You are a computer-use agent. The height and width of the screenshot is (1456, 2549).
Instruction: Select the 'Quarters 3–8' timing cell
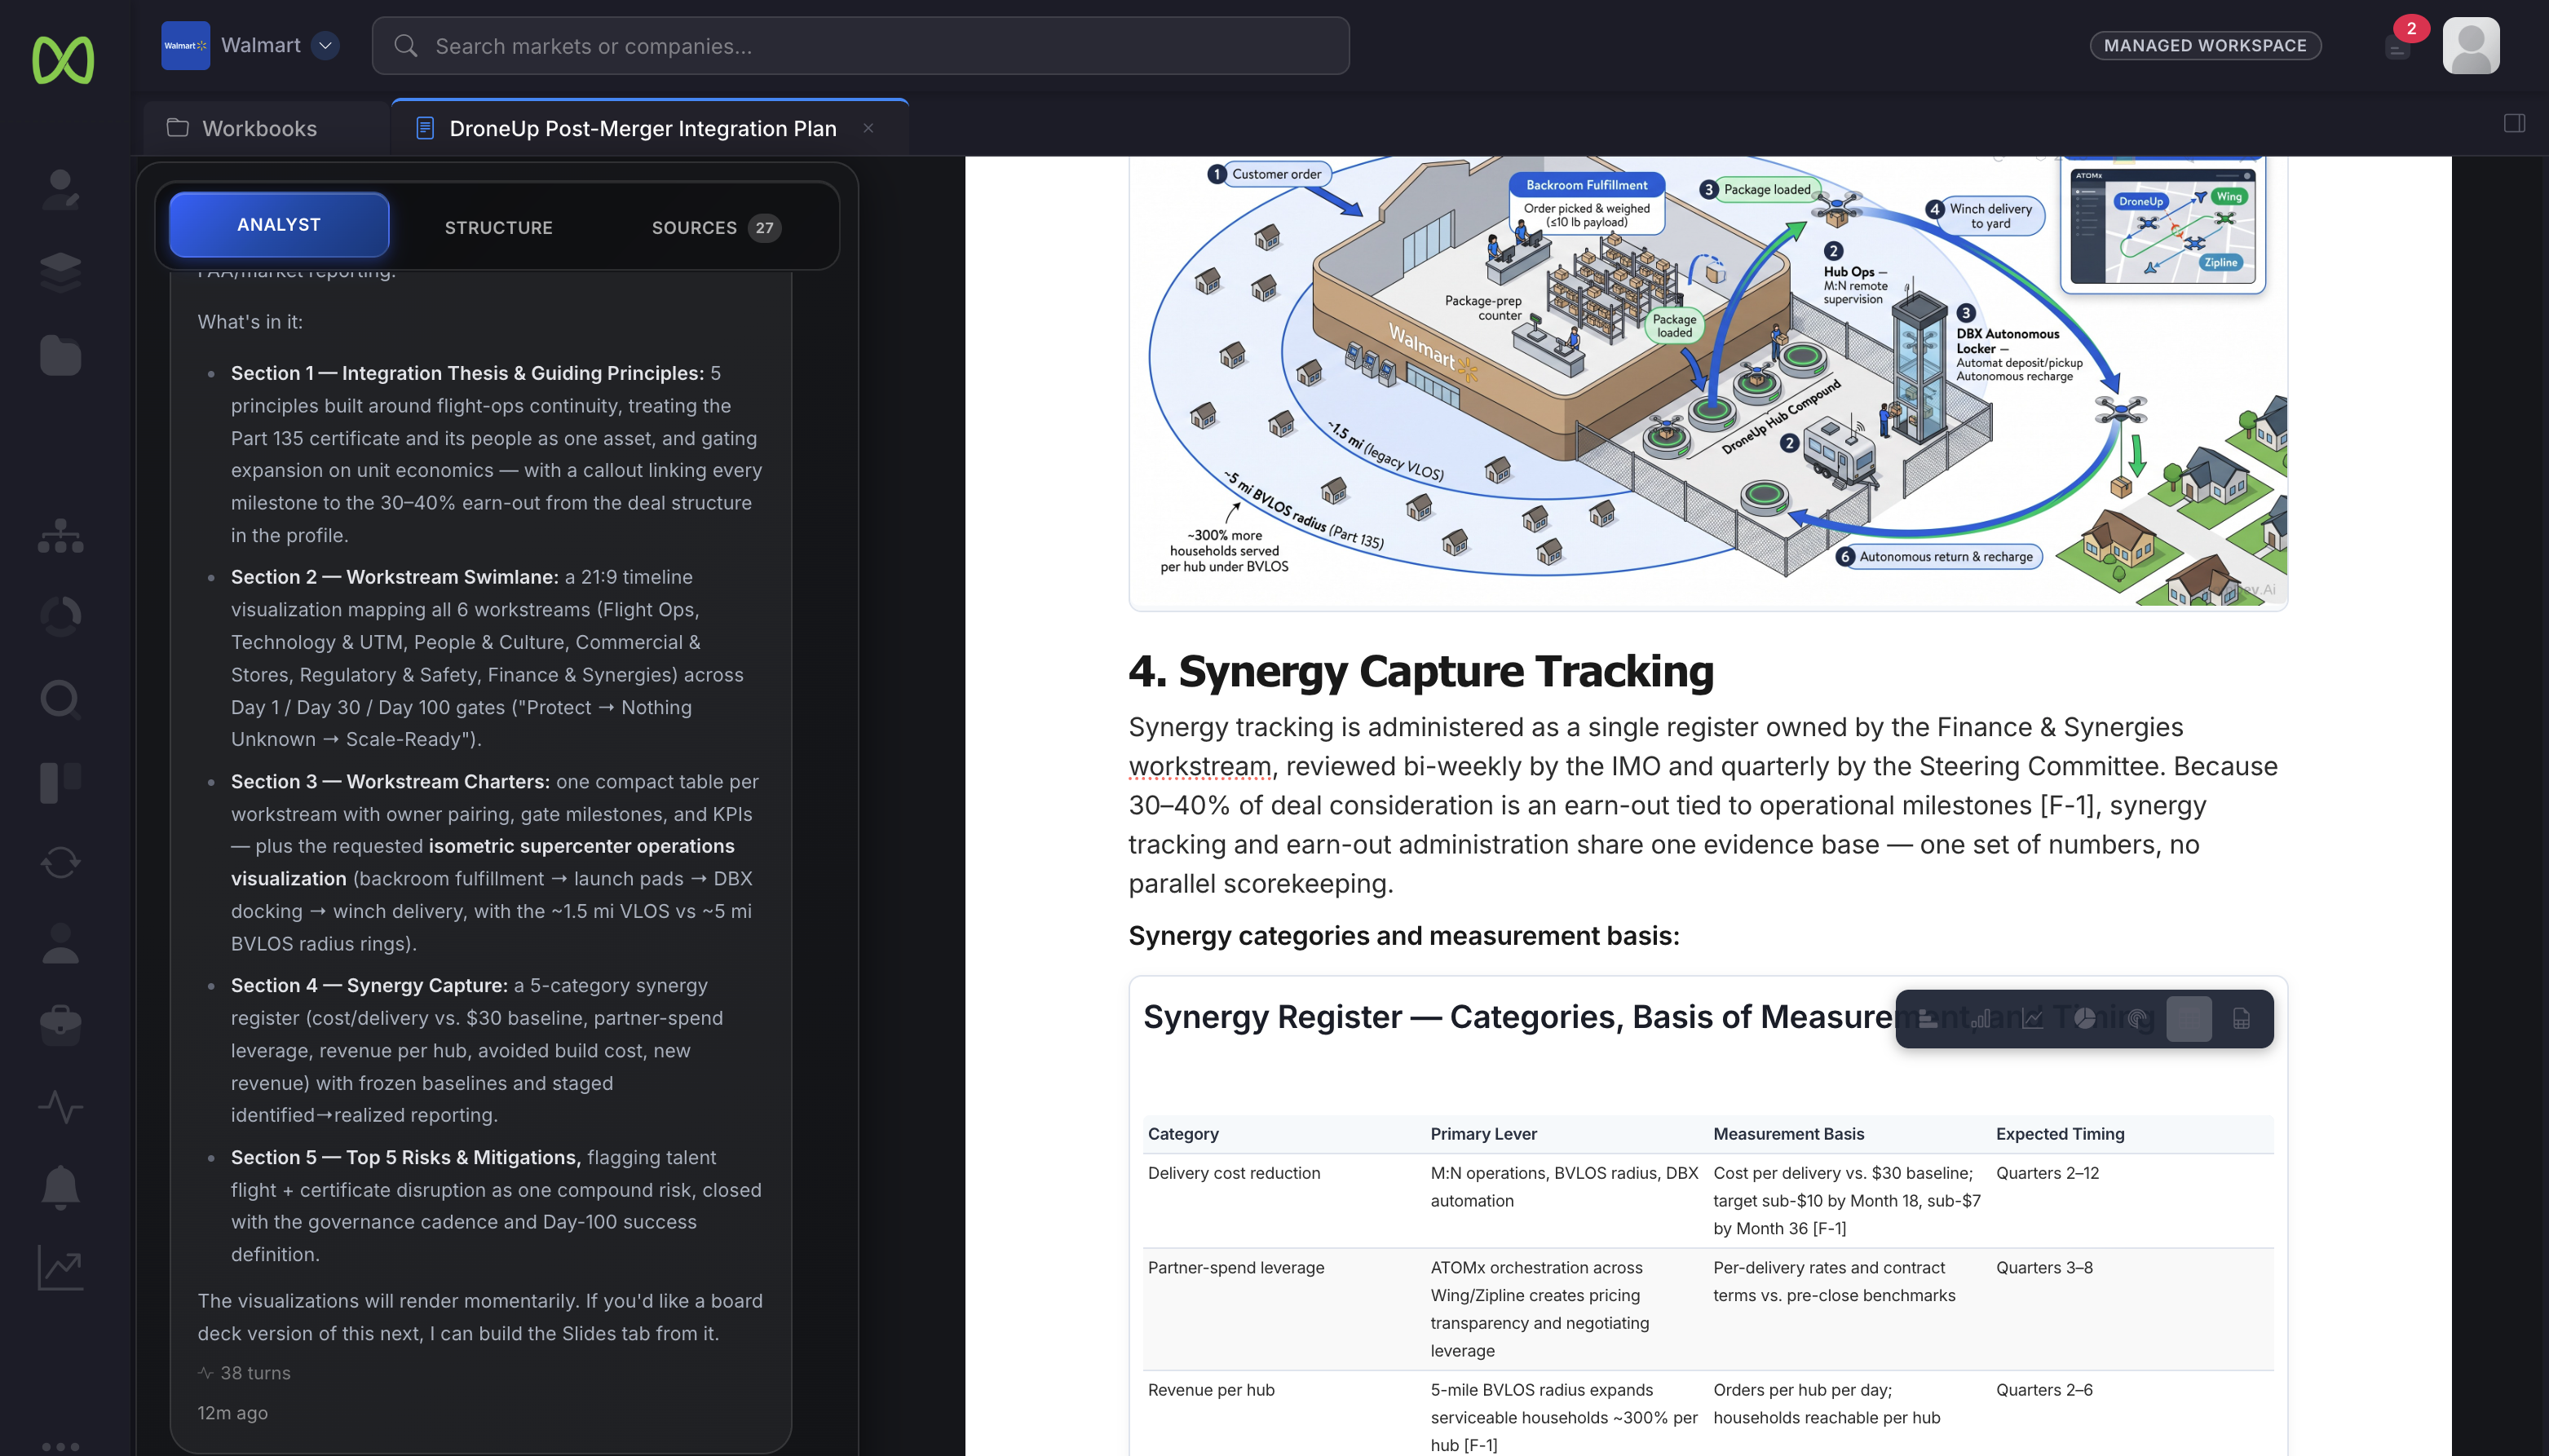click(x=2044, y=1268)
